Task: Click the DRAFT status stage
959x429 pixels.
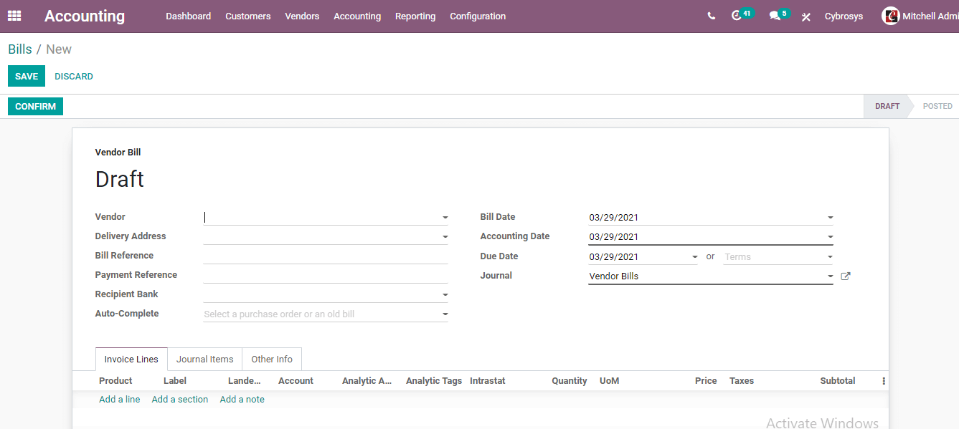Action: point(887,106)
